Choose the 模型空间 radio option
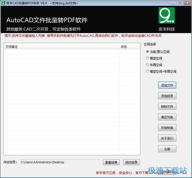Screen dimensions: 192x178 [x=147, y=58]
